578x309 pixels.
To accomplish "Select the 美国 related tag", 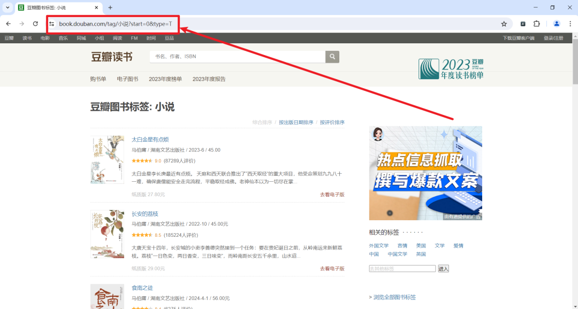I will pyautogui.click(x=421, y=246).
